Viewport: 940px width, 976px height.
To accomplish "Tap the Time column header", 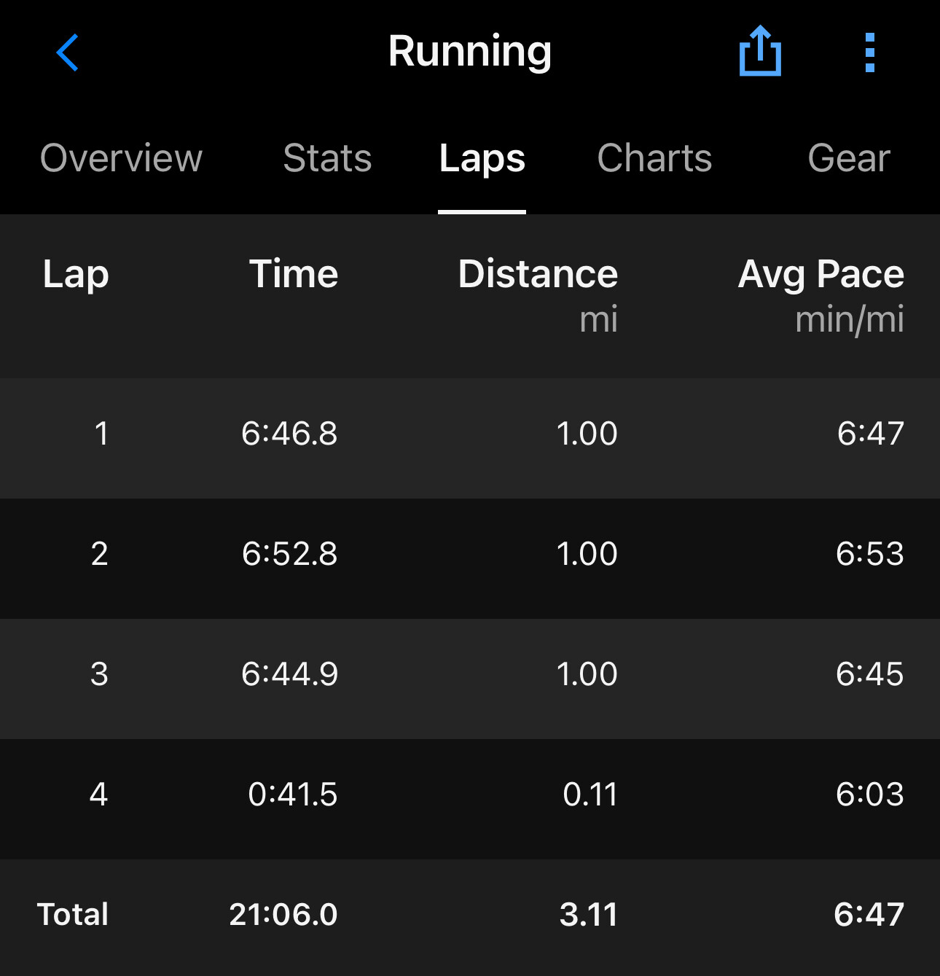I will (294, 275).
